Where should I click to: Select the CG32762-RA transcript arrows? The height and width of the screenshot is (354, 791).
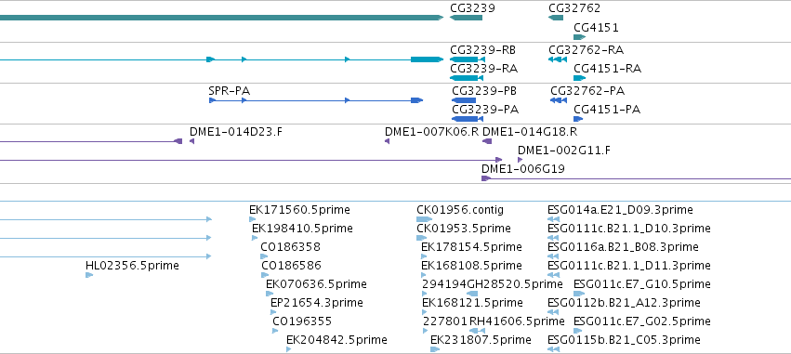558,59
